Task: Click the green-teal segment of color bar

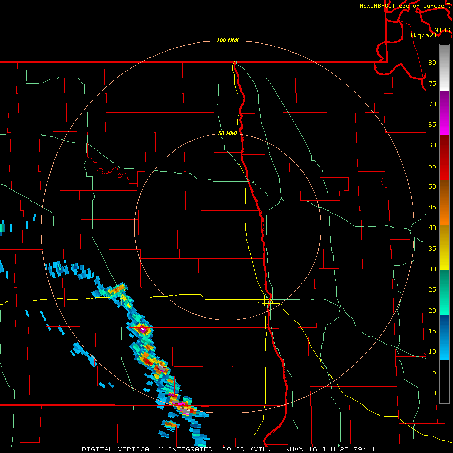Action: 444,292
